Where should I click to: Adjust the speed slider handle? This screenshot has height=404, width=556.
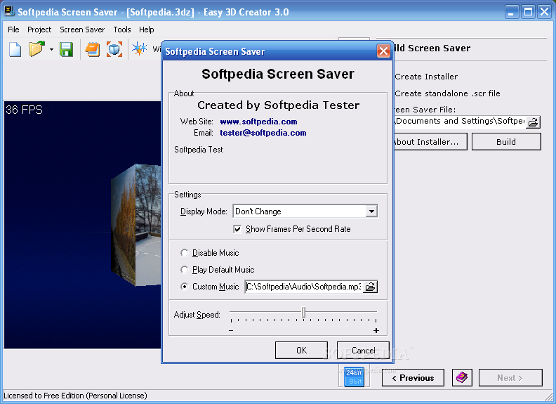[303, 313]
